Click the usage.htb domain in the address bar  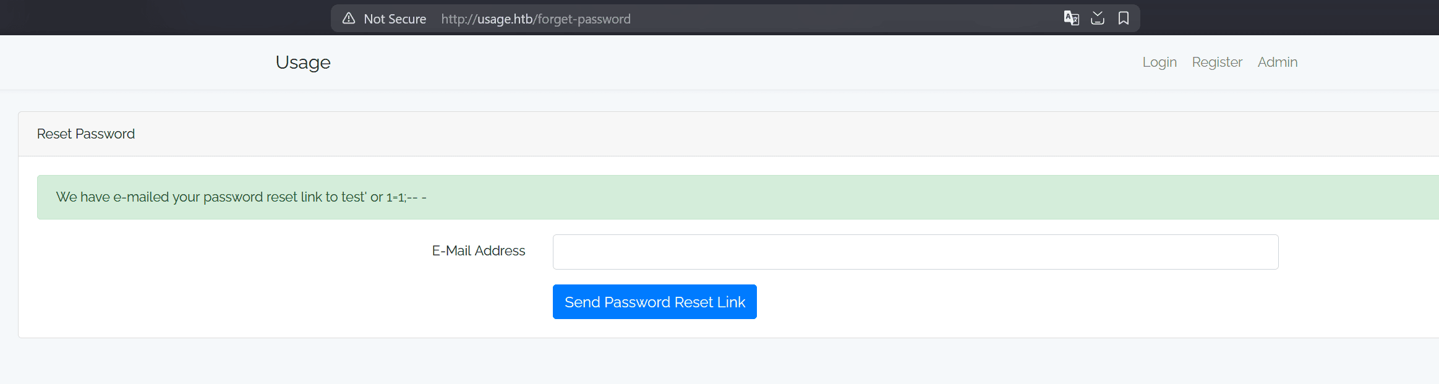tap(504, 19)
